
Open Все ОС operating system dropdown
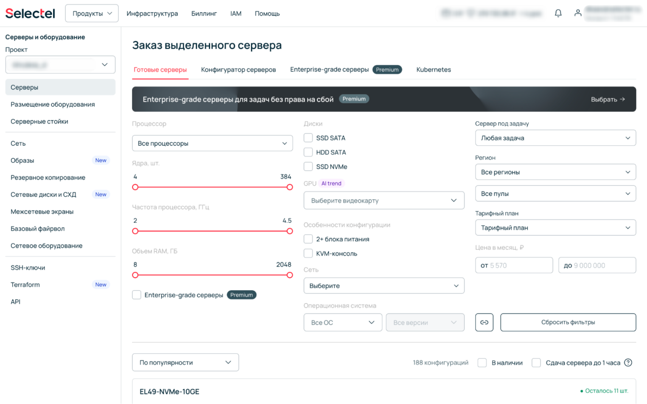click(x=343, y=322)
